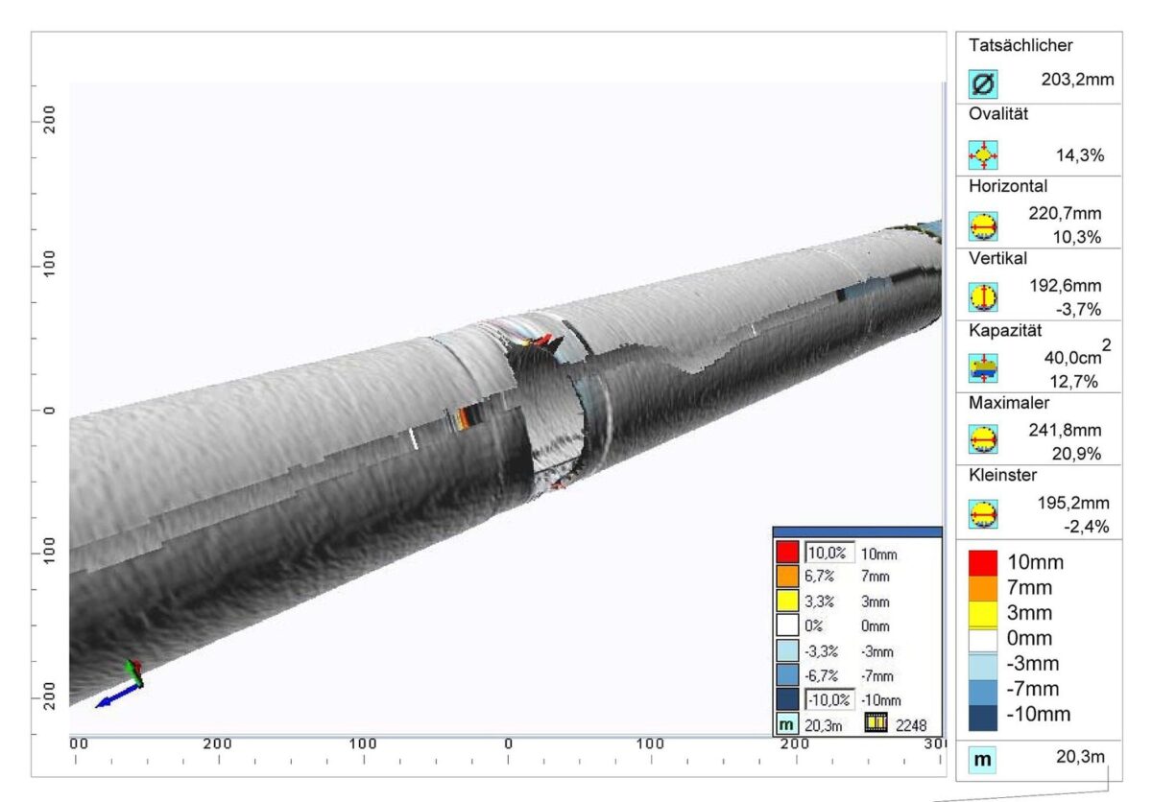The width and height of the screenshot is (1152, 802).
Task: Select the Vertikal diameter measurement icon
Action: 981,295
